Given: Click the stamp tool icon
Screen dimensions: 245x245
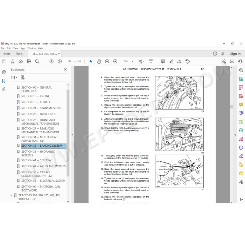Looking at the screenshot, I should [188, 61].
